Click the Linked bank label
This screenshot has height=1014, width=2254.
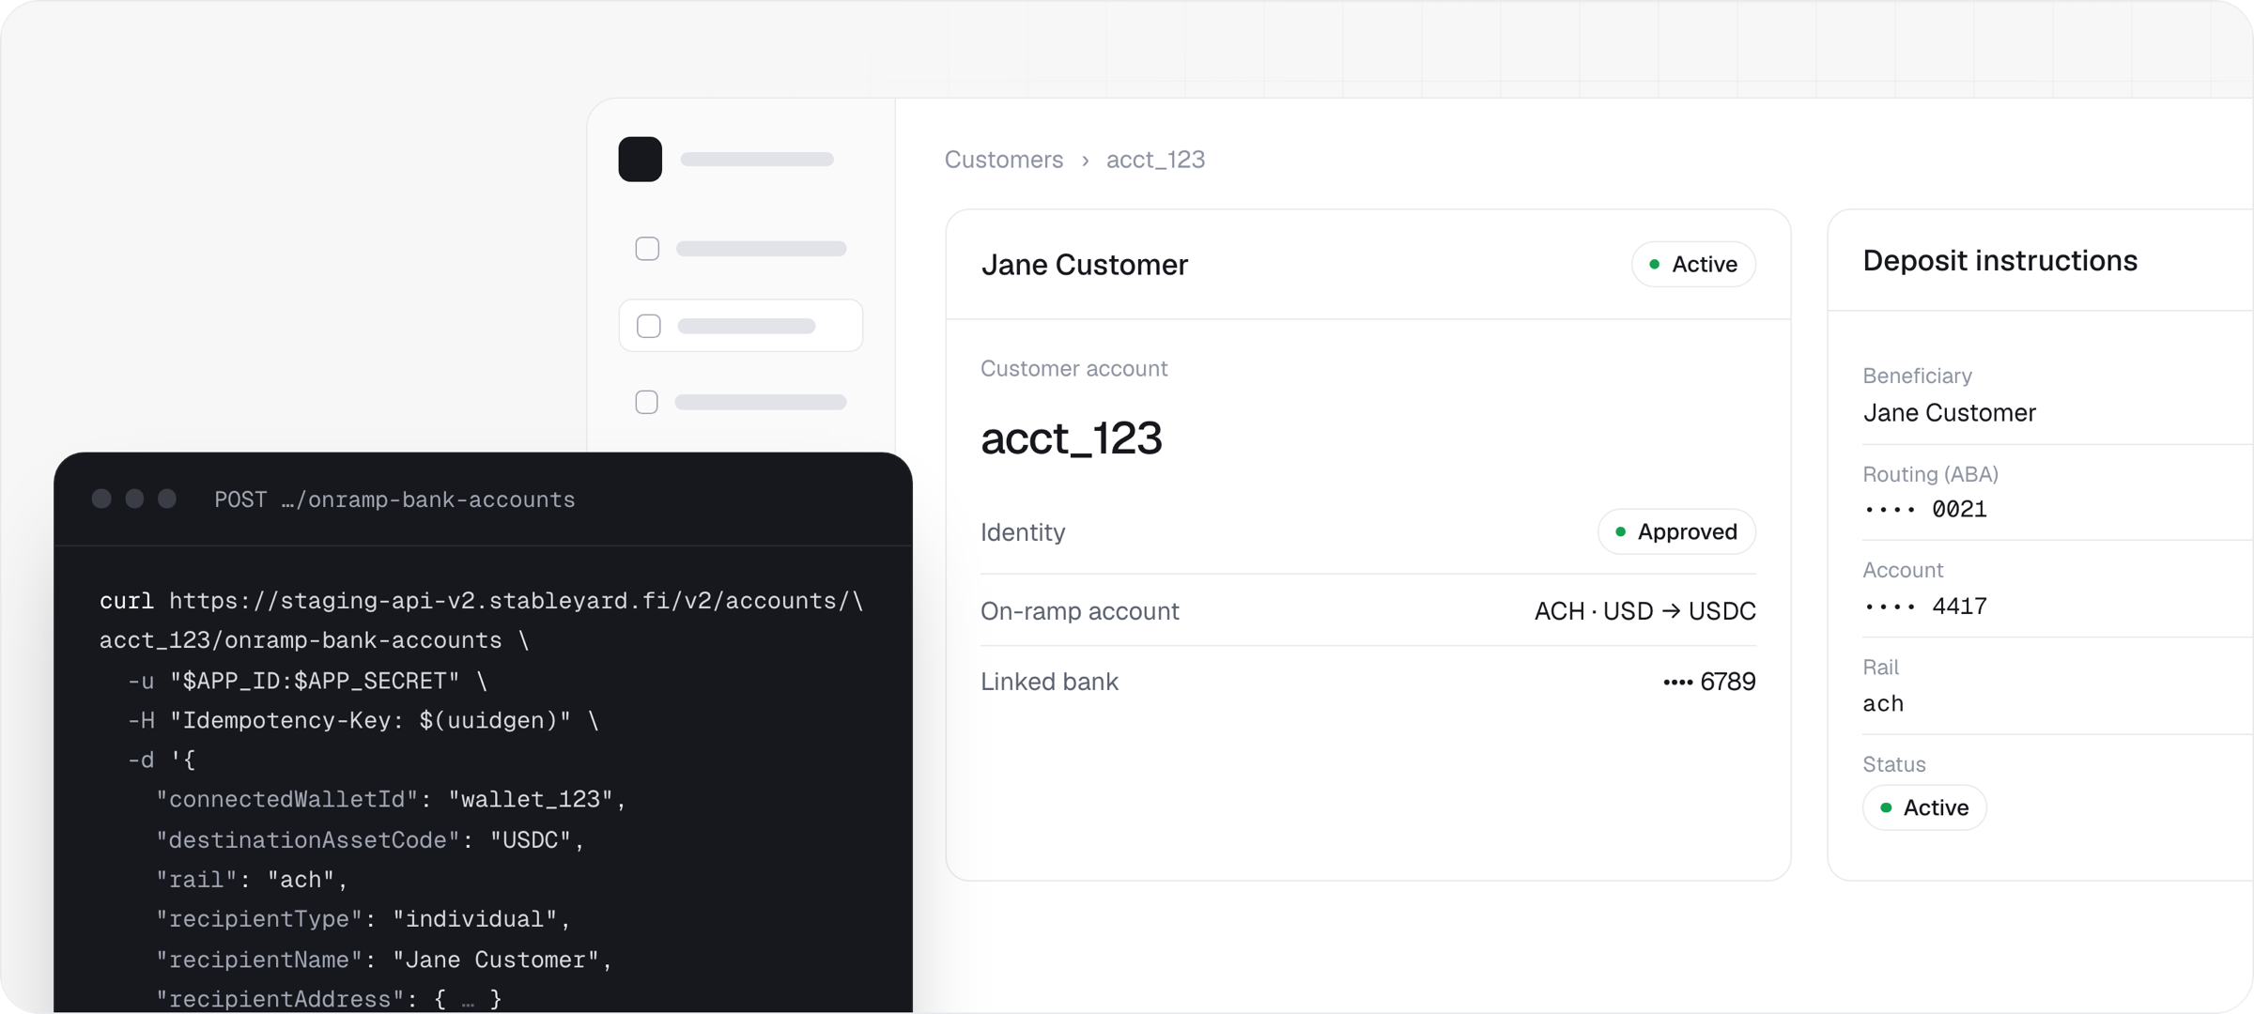click(1049, 682)
